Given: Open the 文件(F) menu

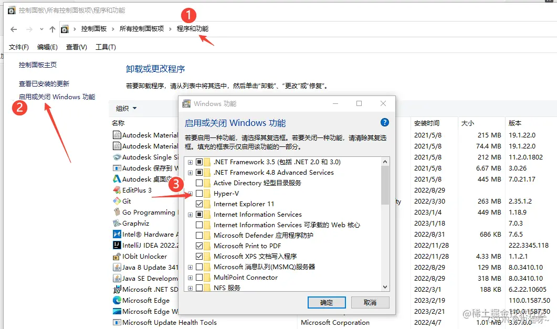Looking at the screenshot, I should coord(18,47).
